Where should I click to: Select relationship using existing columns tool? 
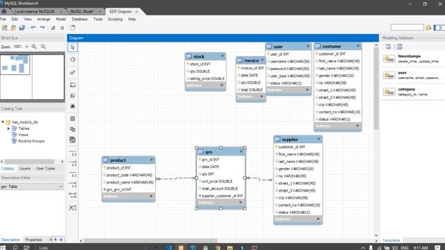coord(72,208)
